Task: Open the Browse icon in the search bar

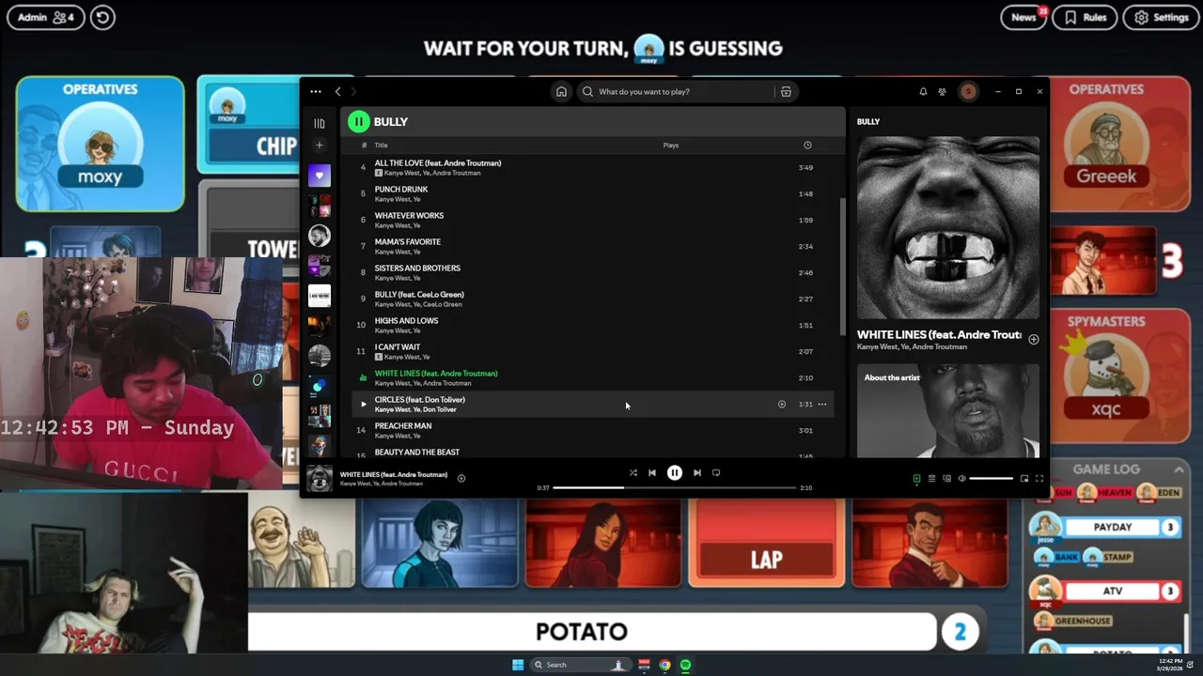Action: [786, 91]
